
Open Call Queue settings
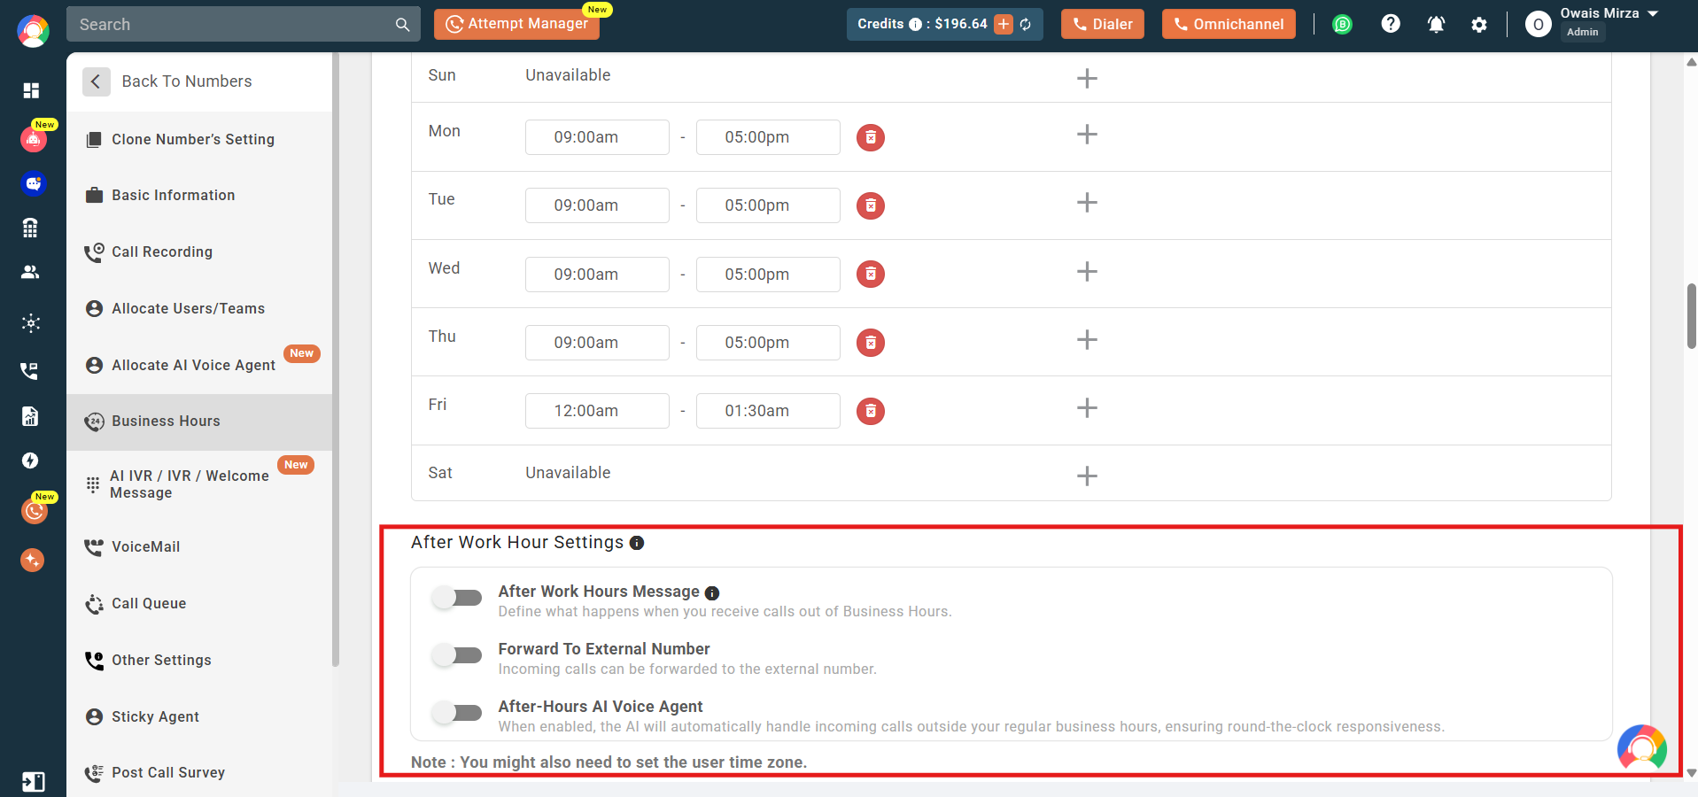(199, 603)
